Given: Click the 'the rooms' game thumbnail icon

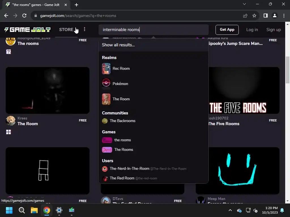Looking at the screenshot, I should point(107,140).
